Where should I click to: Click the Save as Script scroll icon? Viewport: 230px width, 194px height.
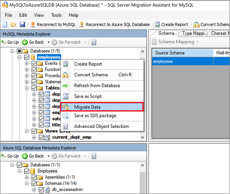[x=65, y=96]
